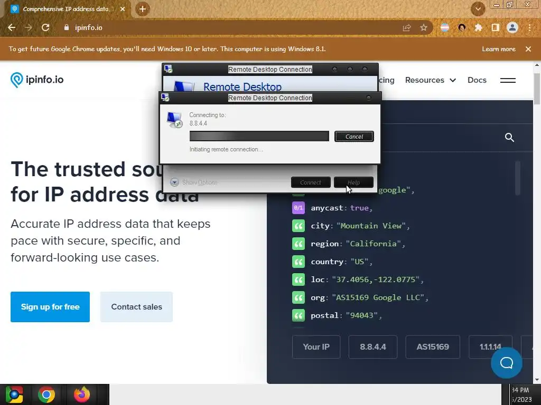541x405 pixels.
Task: Open Firefox from the taskbar
Action: (82, 394)
